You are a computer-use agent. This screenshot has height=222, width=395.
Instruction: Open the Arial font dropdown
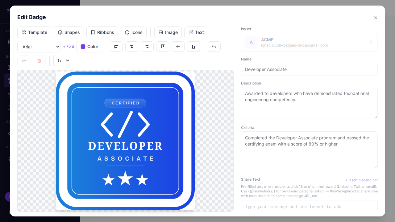point(39,47)
